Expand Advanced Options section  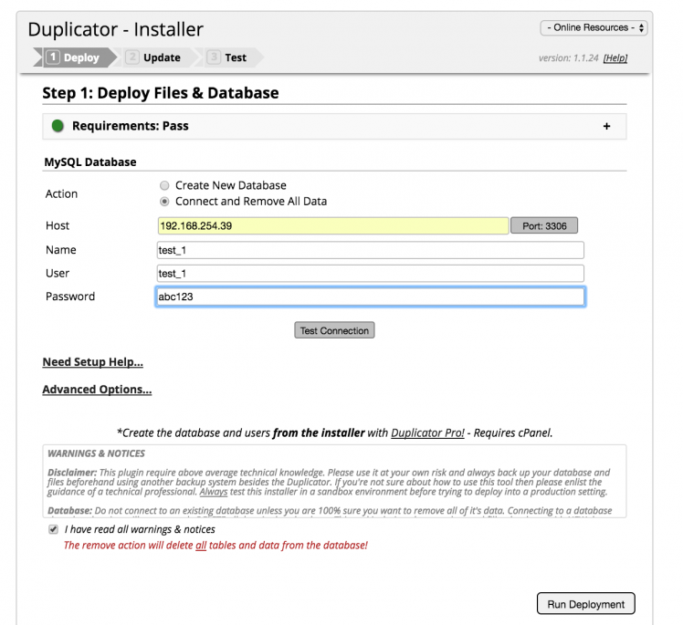pyautogui.click(x=97, y=390)
